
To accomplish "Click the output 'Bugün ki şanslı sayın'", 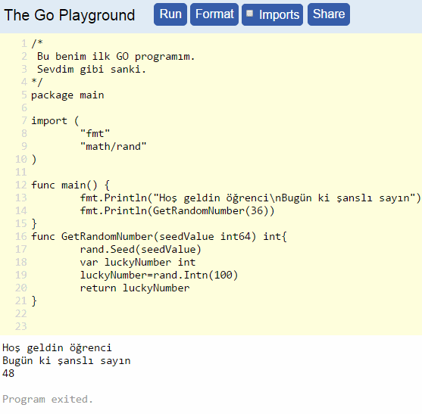I will click(x=67, y=361).
